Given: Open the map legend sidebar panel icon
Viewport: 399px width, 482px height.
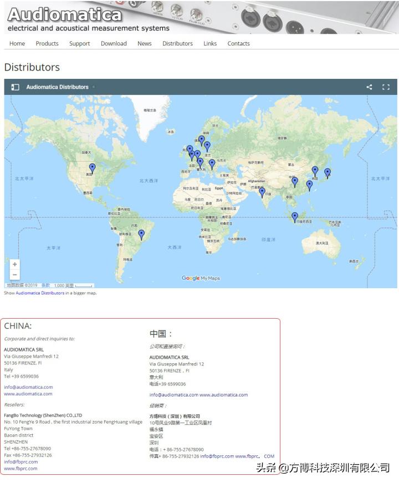Looking at the screenshot, I should point(16,87).
